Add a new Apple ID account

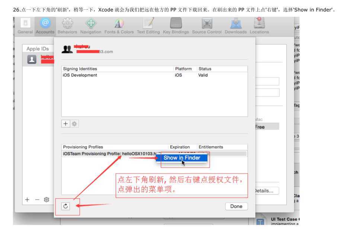27,200
